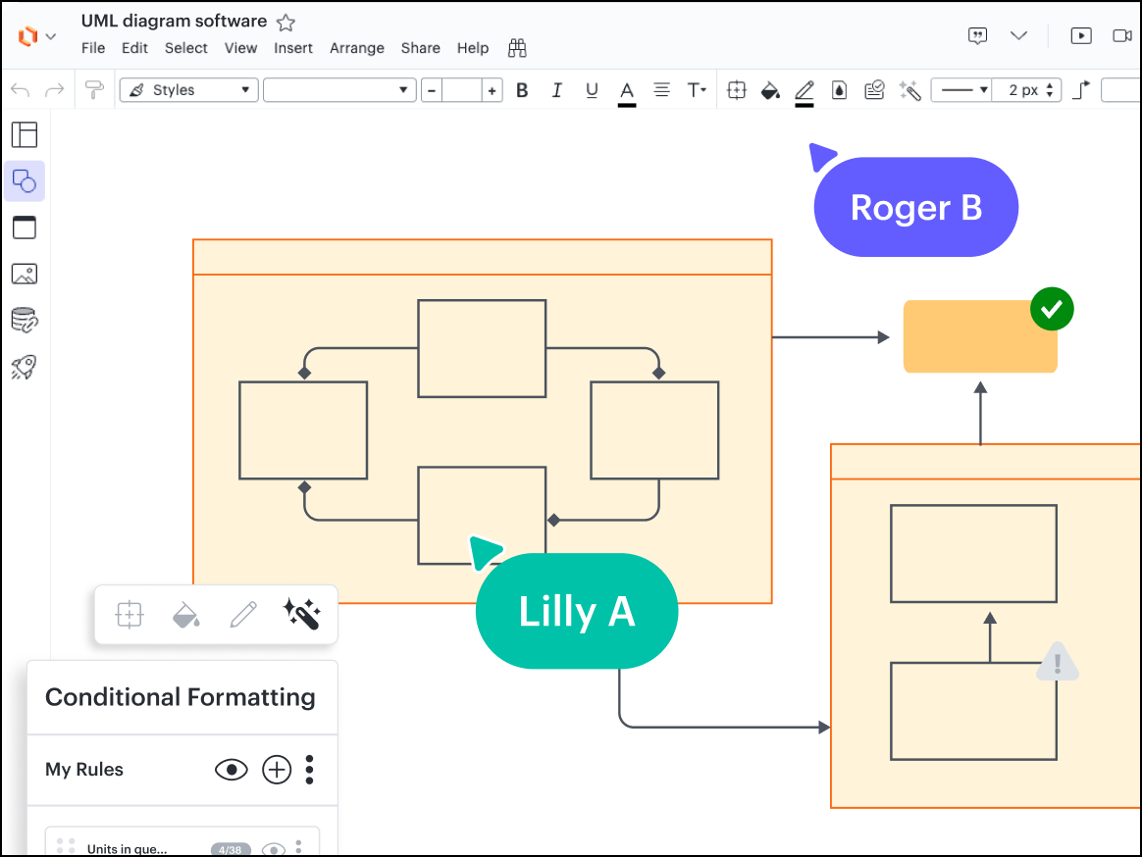Toggle visibility of Units in que... rule
Image resolution: width=1142 pixels, height=857 pixels.
click(274, 849)
